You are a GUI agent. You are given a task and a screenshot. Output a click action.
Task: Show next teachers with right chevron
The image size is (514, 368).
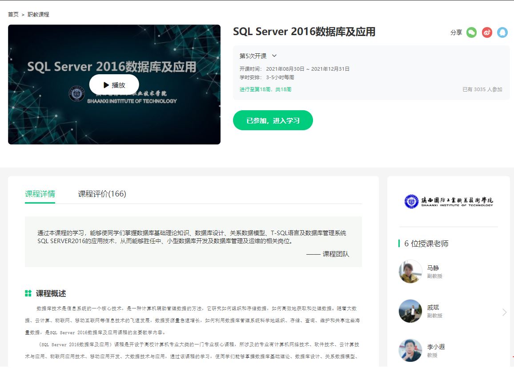click(504, 312)
